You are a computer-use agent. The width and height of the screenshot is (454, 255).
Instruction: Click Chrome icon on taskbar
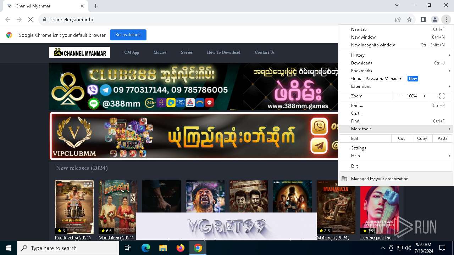198,248
